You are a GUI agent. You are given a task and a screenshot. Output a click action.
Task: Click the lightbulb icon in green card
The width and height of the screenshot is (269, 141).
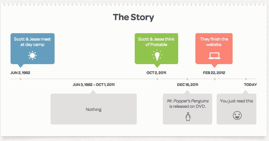(156, 55)
